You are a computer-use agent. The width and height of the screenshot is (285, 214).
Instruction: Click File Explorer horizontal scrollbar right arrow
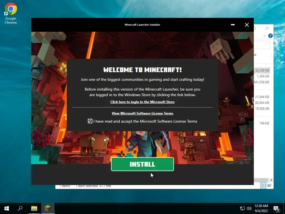coord(271,180)
